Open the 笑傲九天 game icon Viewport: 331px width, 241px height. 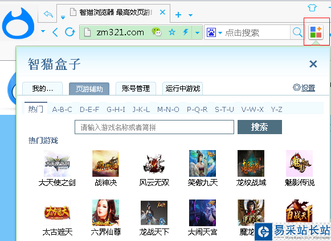click(x=202, y=163)
